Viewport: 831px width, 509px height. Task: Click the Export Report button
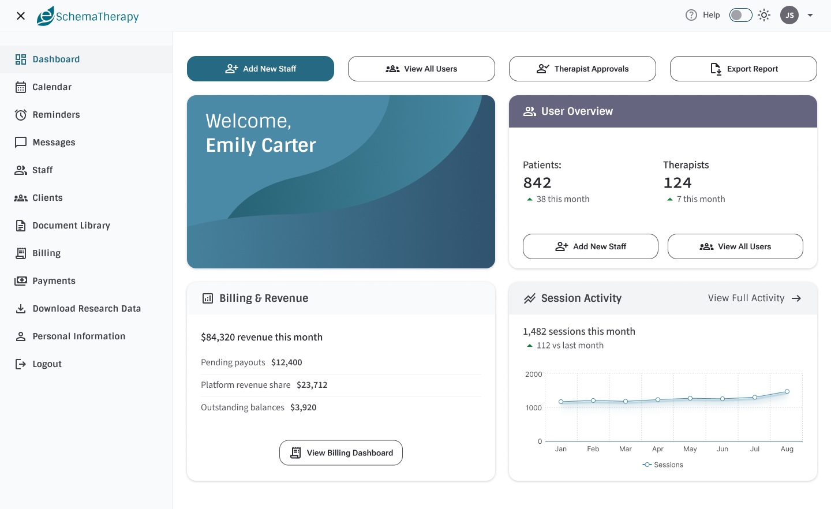(743, 69)
